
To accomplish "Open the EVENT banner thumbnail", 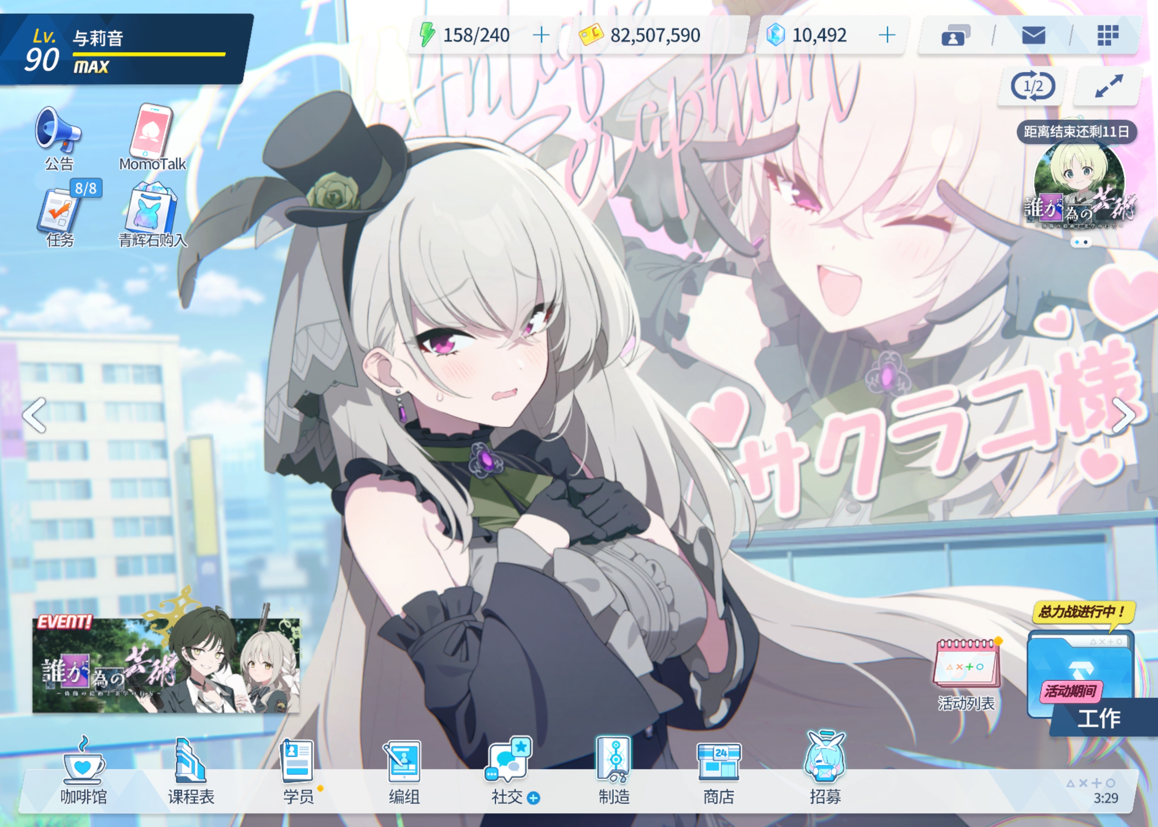I will click(166, 664).
